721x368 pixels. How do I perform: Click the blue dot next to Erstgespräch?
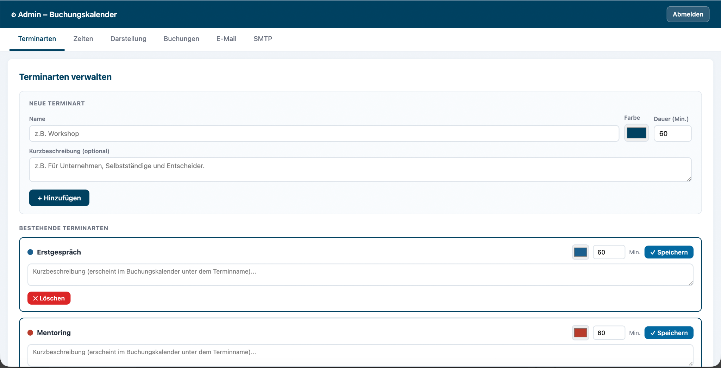30,252
